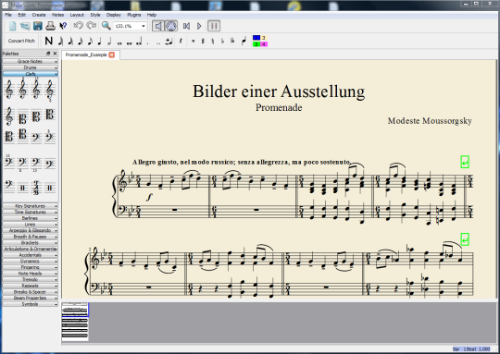Image resolution: width=500 pixels, height=354 pixels.
Task: Toggle the single augmentation dot
Action: point(148,43)
